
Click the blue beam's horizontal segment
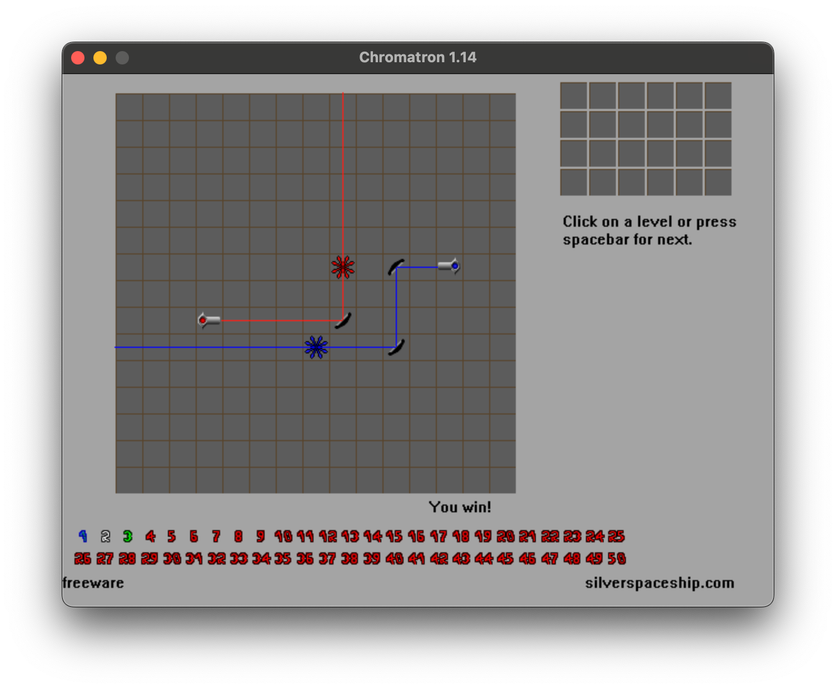(x=222, y=346)
